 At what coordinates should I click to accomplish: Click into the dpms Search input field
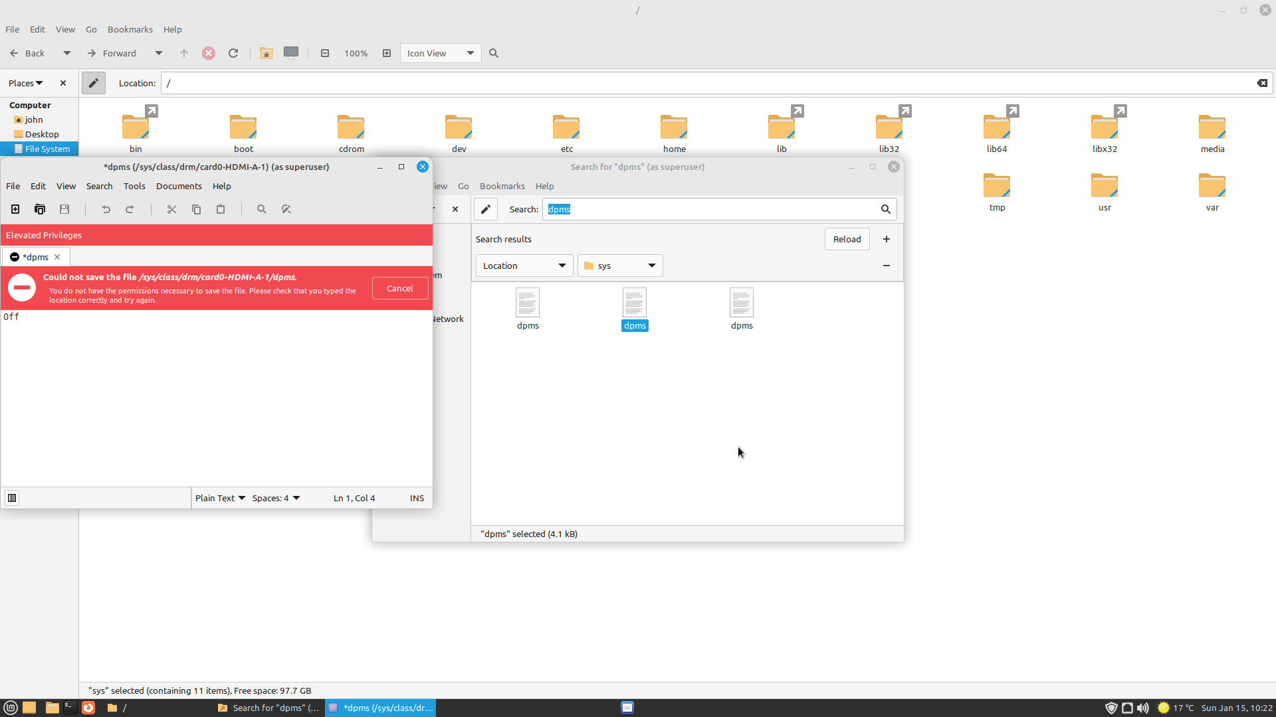tap(711, 209)
